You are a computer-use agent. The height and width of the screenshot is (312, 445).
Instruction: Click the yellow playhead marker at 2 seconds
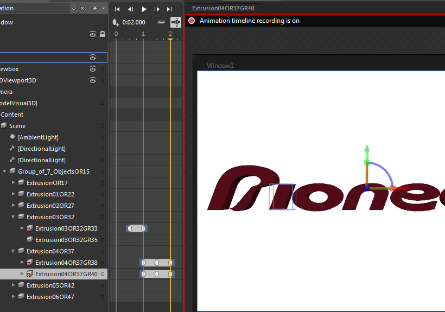click(170, 40)
